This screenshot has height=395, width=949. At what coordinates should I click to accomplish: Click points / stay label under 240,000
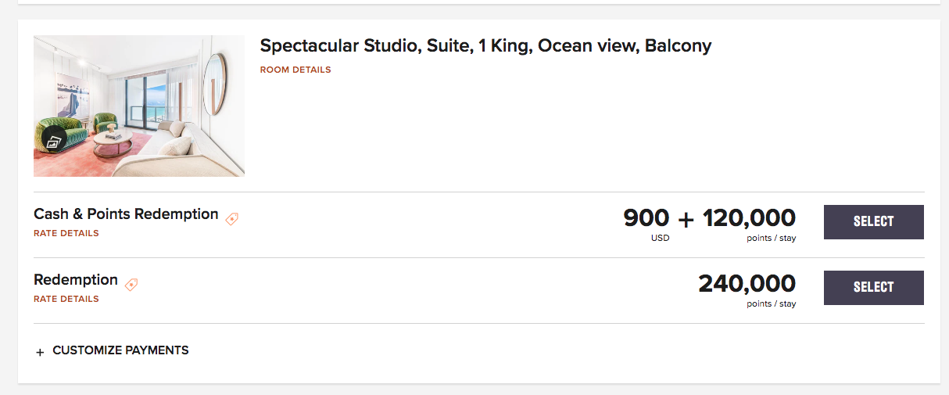point(771,303)
